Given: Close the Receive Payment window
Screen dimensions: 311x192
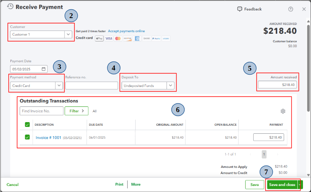Looking at the screenshot, I should click(x=304, y=9).
